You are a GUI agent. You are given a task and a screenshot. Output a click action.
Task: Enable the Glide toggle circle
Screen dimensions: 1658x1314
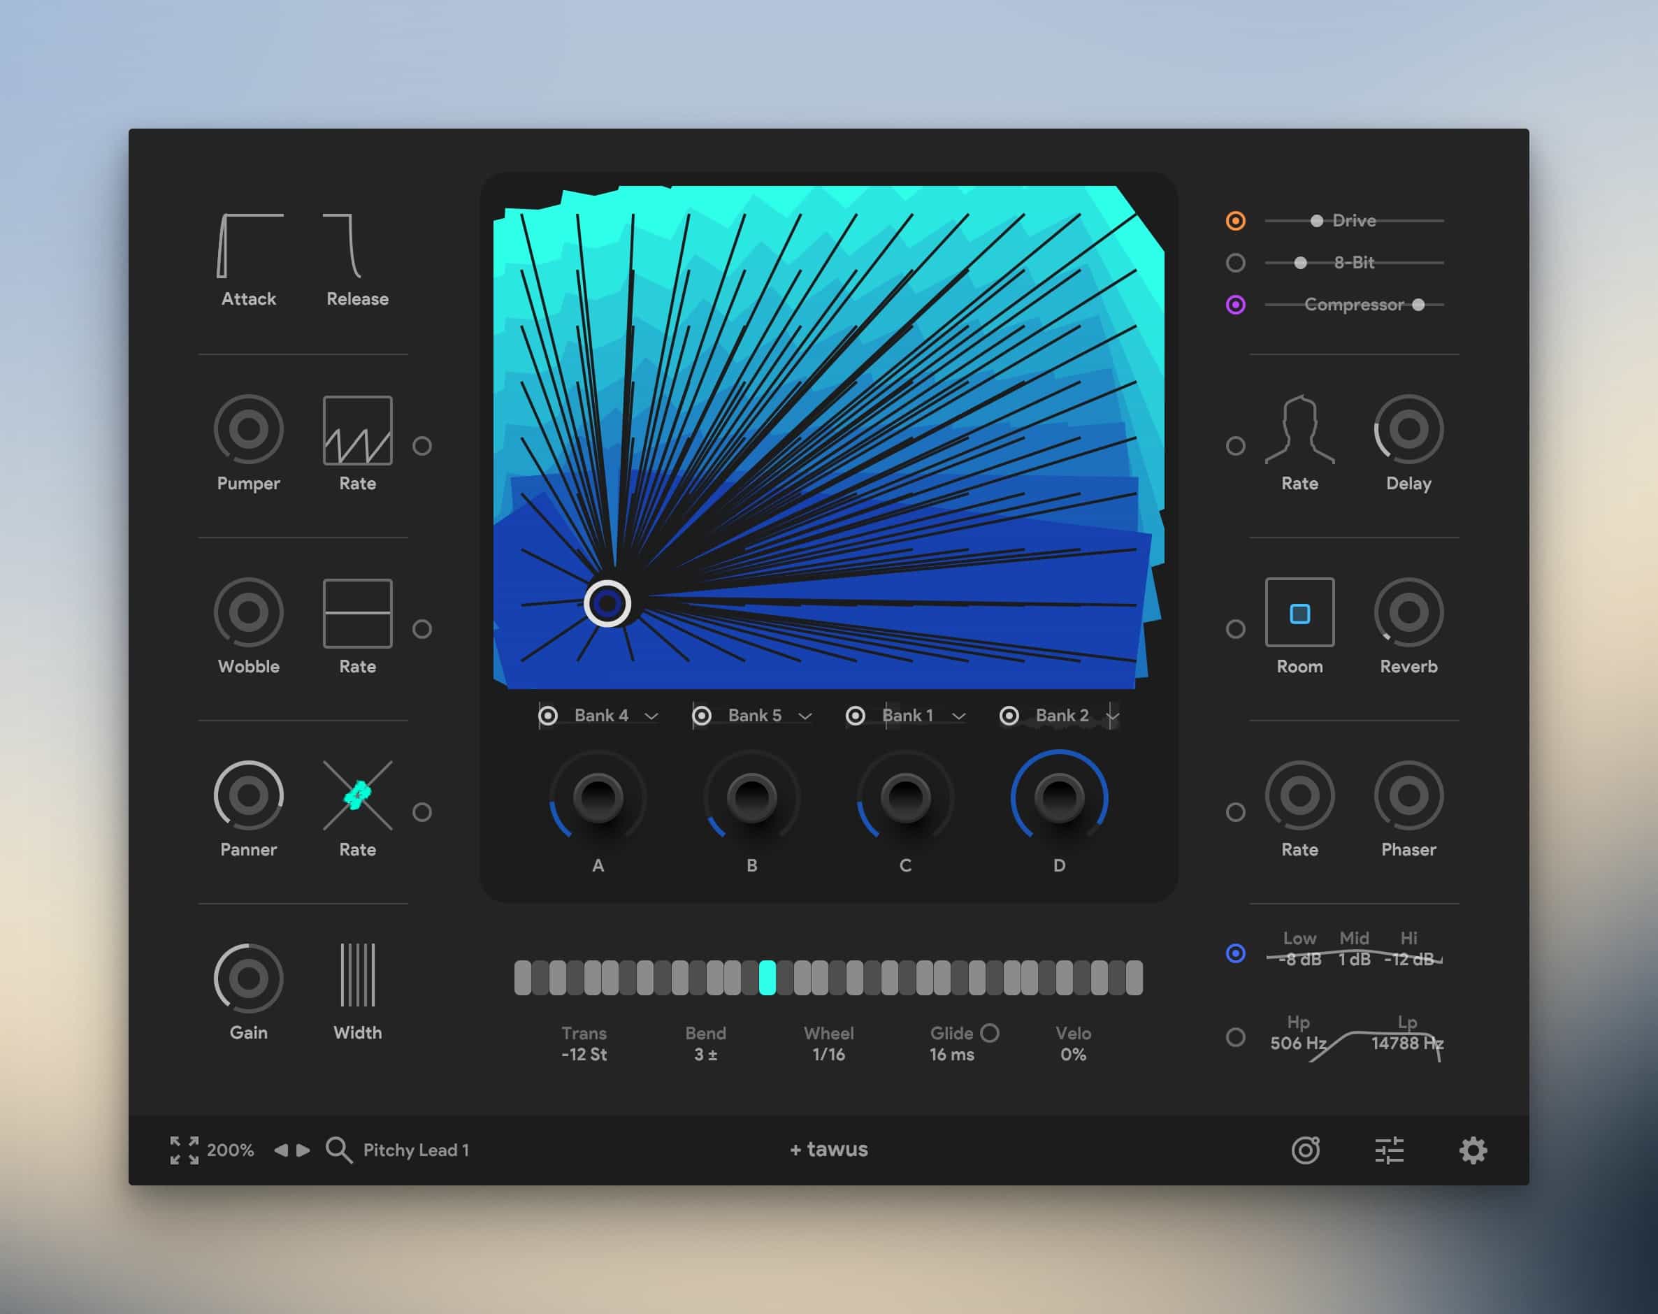(x=990, y=1032)
